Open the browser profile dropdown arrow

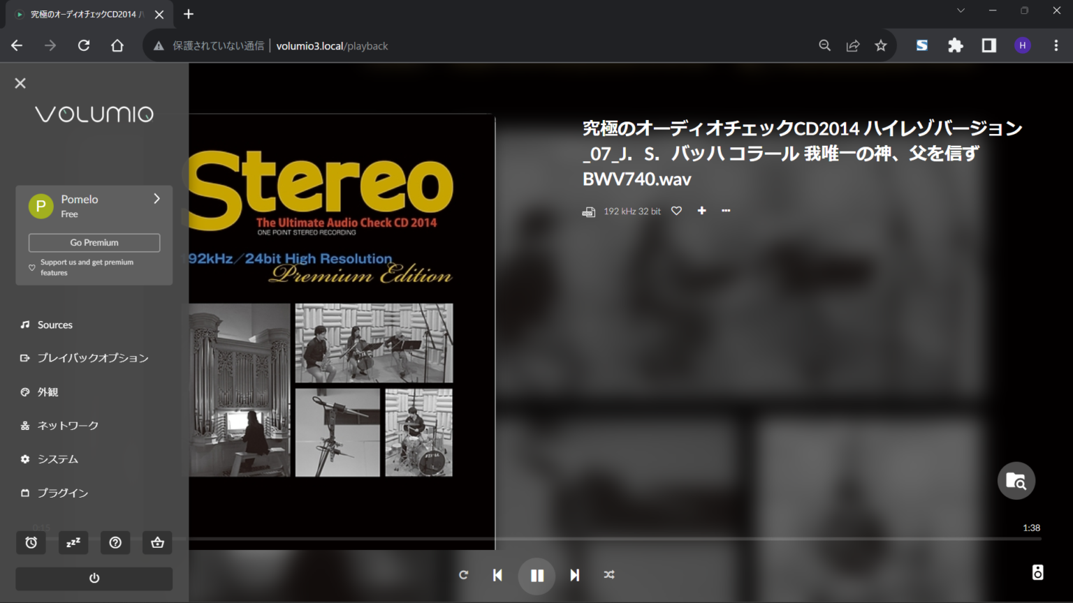[960, 10]
